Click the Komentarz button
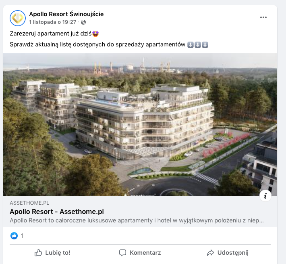The height and width of the screenshot is (264, 286). tap(140, 253)
